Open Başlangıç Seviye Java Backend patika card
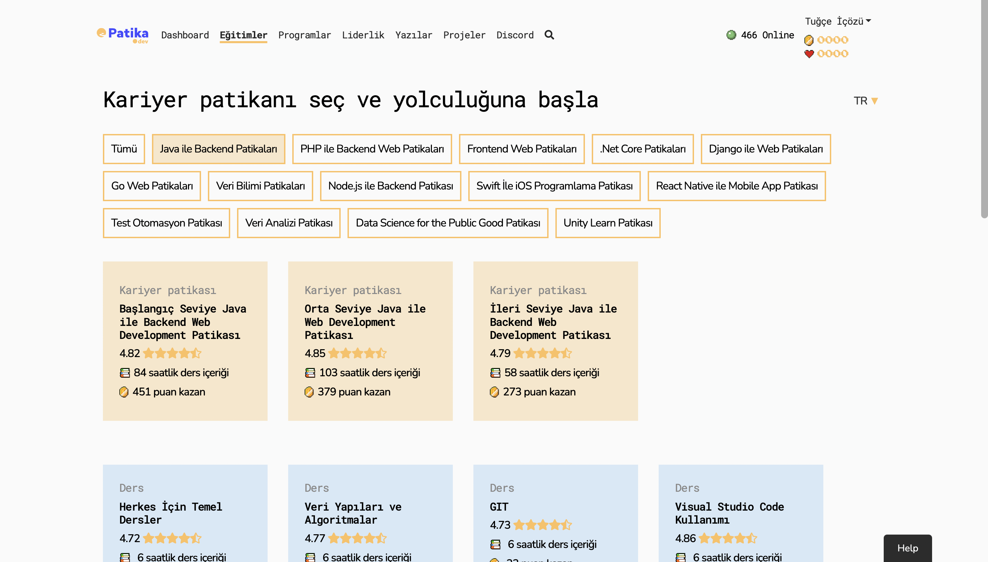Viewport: 988px width, 562px height. click(185, 340)
